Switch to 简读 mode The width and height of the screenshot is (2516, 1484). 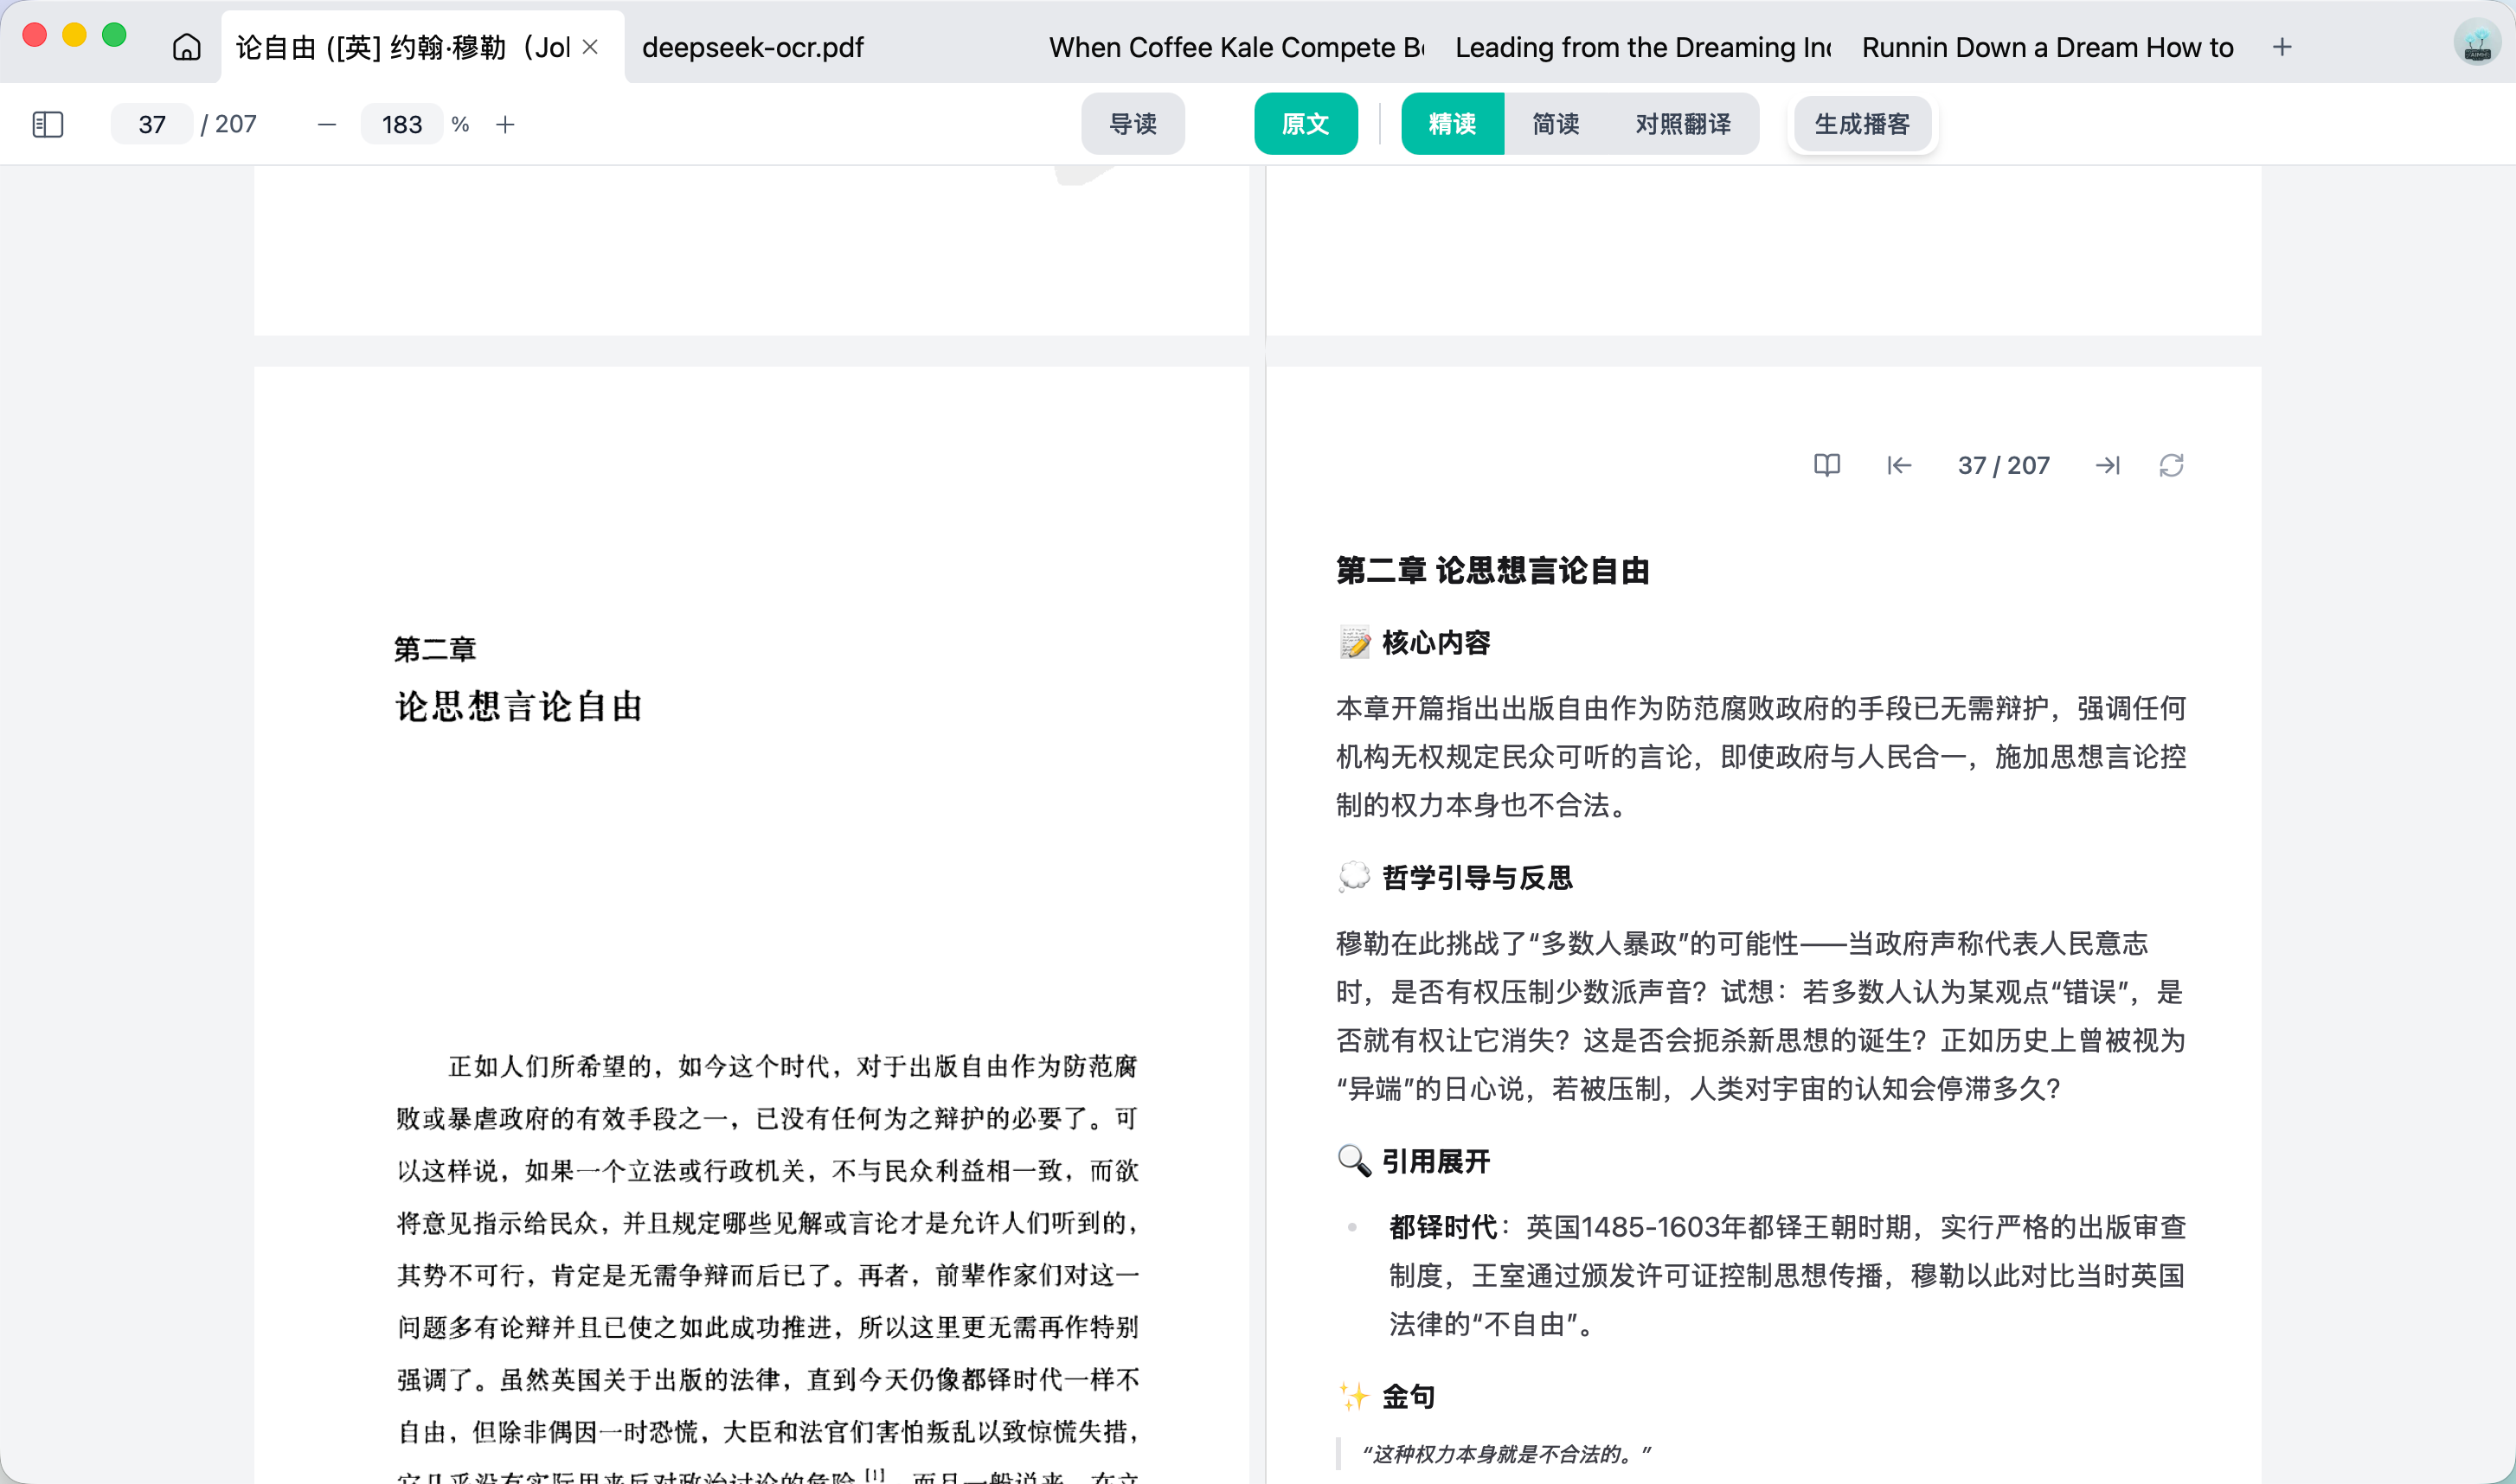[1556, 124]
